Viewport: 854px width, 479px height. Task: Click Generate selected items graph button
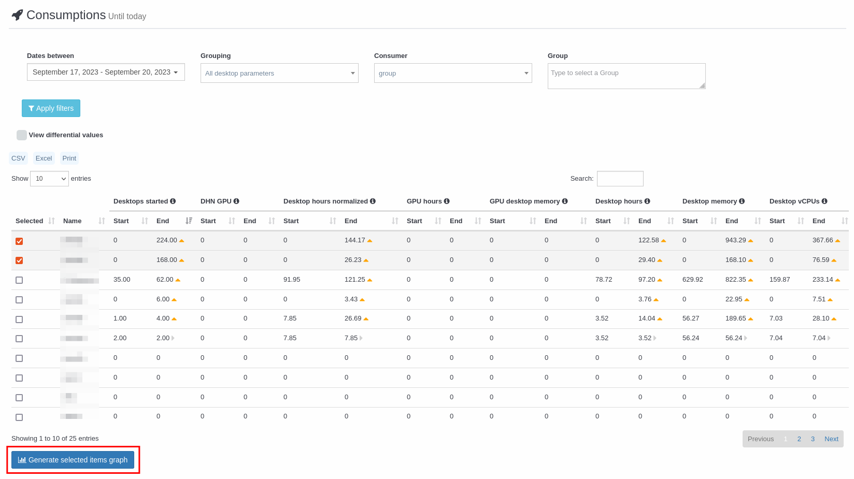[x=73, y=460]
